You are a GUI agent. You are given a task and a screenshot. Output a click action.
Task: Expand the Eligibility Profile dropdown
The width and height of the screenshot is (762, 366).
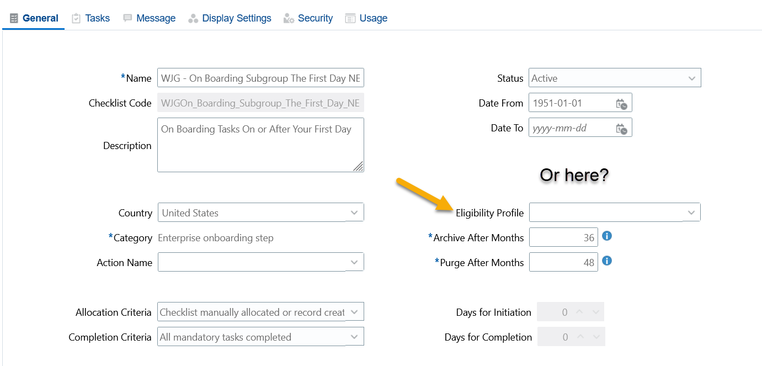[x=615, y=212]
